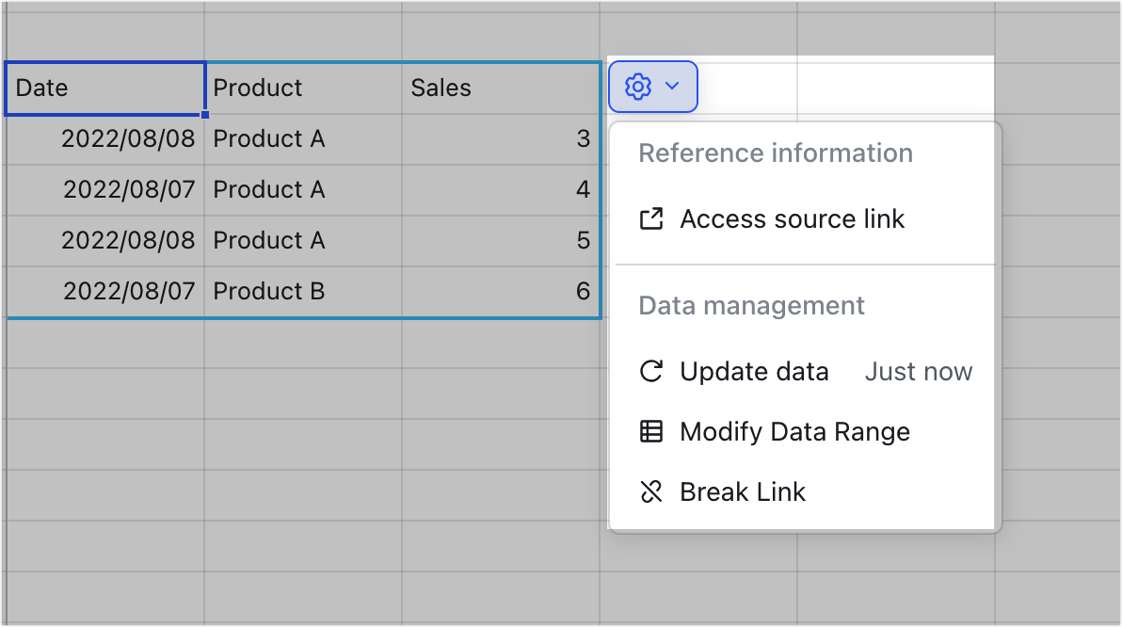Click the Just now sync timestamp
This screenshot has height=627, width=1122.
click(x=918, y=371)
